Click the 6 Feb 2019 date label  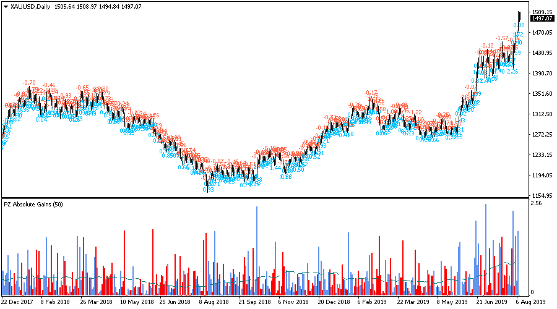click(371, 303)
